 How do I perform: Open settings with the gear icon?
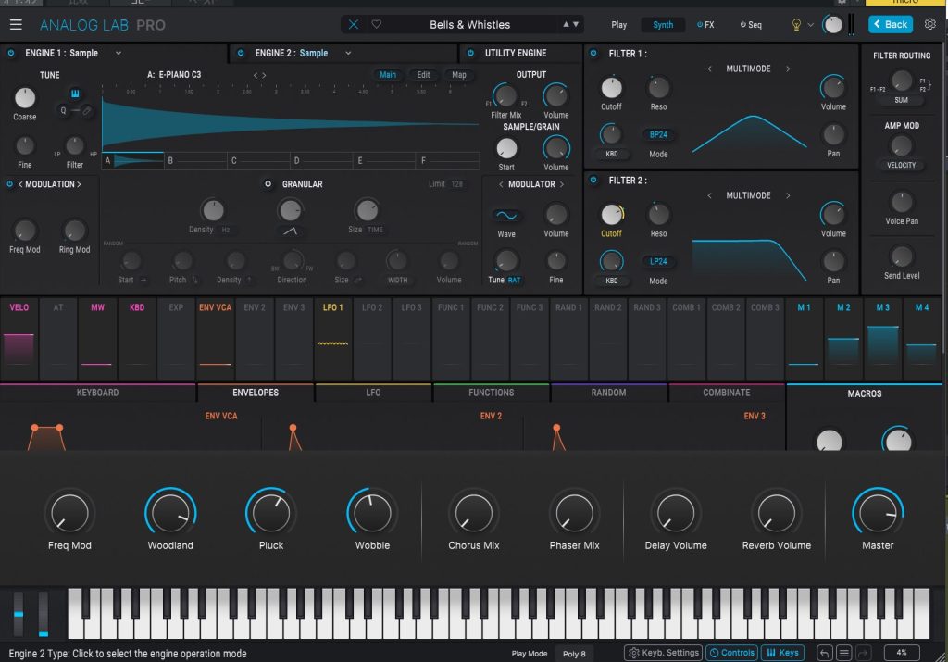[x=929, y=25]
